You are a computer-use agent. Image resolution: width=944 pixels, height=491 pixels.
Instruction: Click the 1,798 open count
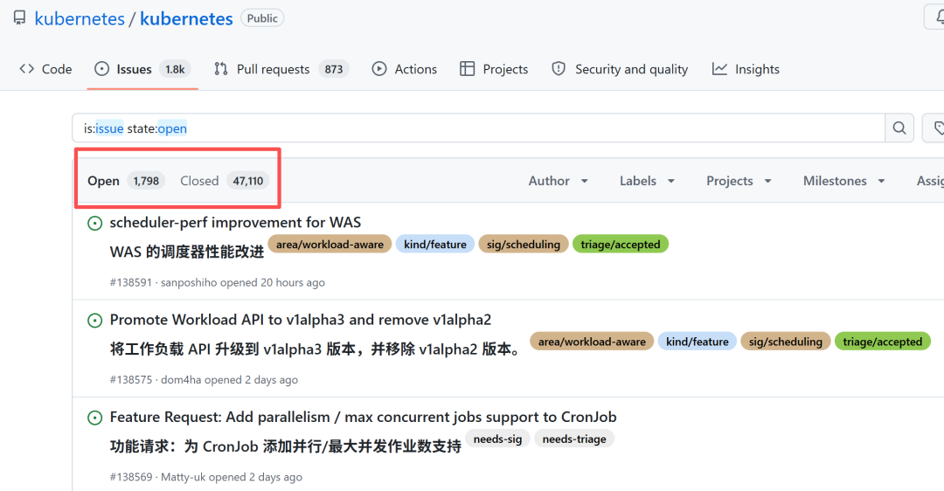[146, 181]
